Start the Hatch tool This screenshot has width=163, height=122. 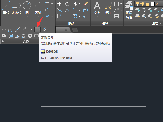48,16
